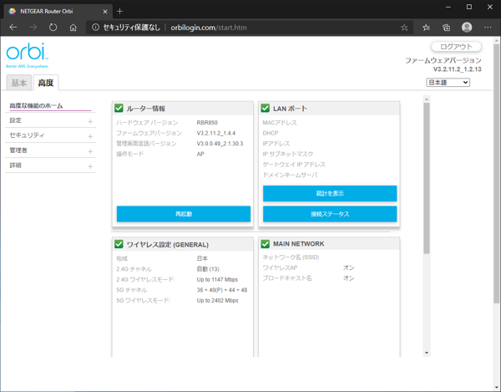This screenshot has height=392, width=501.
Task: Click the browser back arrow
Action: [x=13, y=28]
